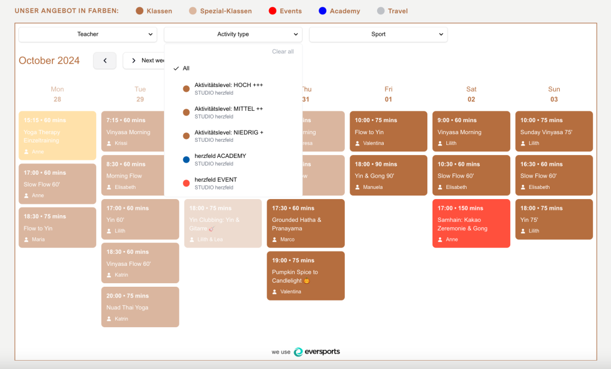Click the eversports logo icon
This screenshot has width=611, height=369.
(298, 352)
